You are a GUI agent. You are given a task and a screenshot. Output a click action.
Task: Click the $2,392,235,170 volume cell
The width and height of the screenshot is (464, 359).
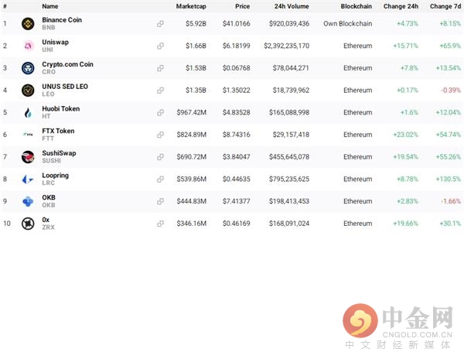[x=286, y=46]
